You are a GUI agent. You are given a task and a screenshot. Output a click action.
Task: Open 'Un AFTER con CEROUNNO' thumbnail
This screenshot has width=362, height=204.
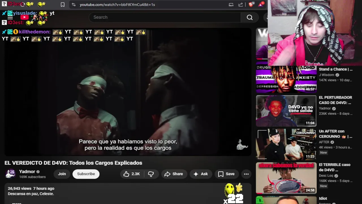tap(286, 144)
